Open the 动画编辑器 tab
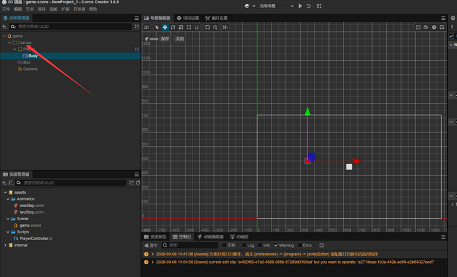 [211, 237]
